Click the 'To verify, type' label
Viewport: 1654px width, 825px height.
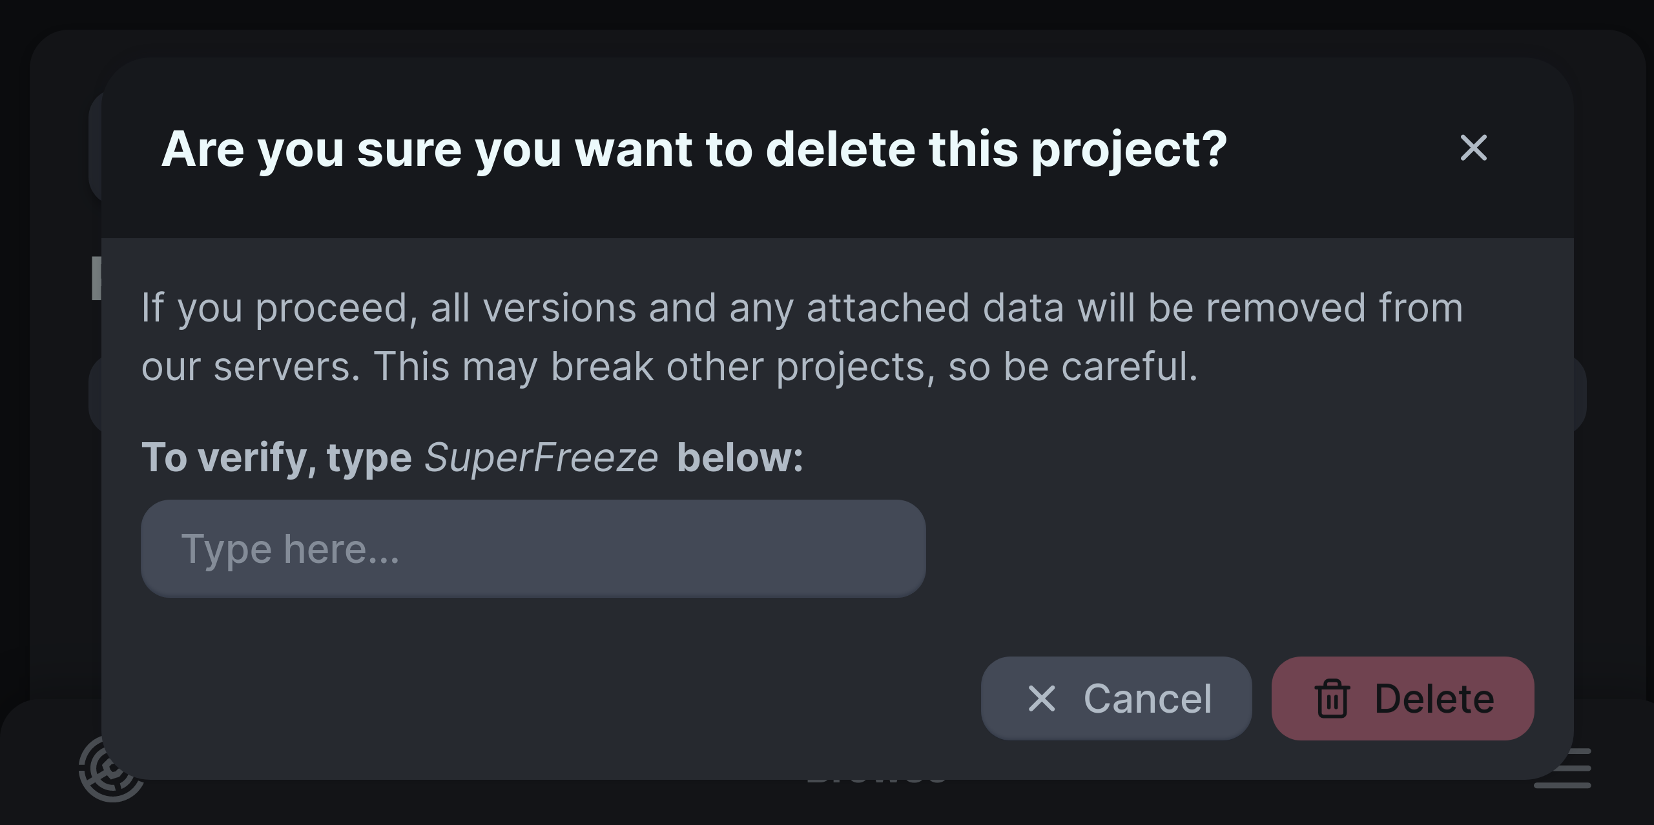coord(276,458)
